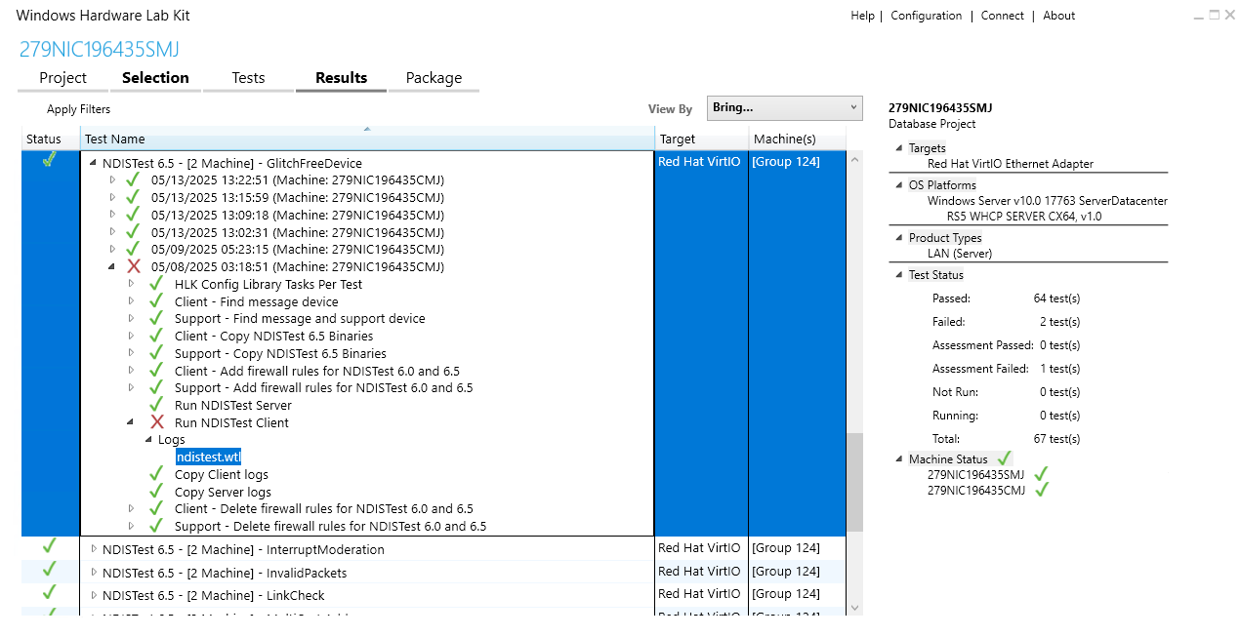The height and width of the screenshot is (637, 1241).
Task: Click the pass checkmark for 05/13/2025 13:22:51 run
Action: 134,179
